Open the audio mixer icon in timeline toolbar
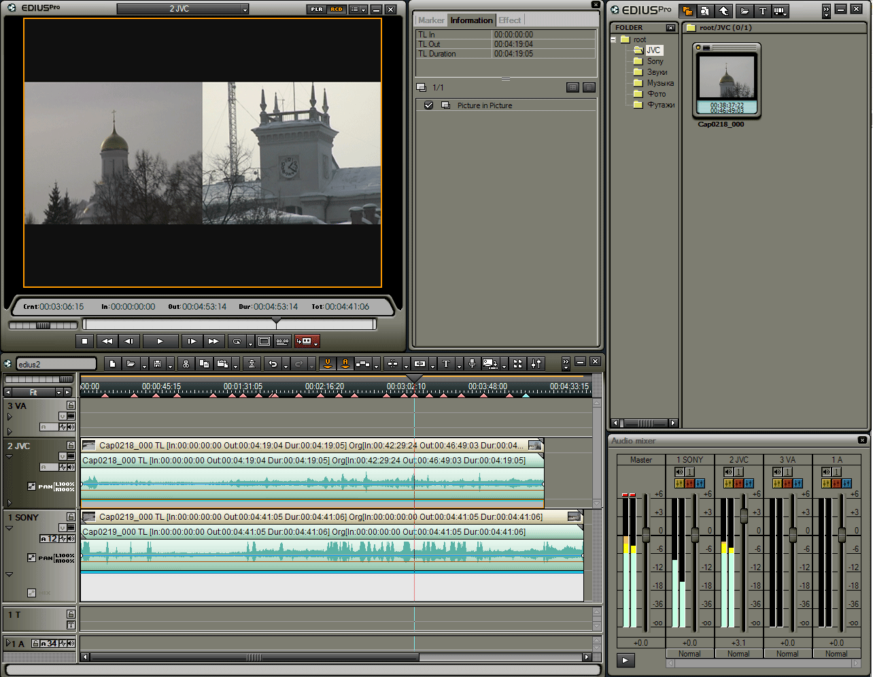Screen dimensions: 873x677 pyautogui.click(x=536, y=364)
